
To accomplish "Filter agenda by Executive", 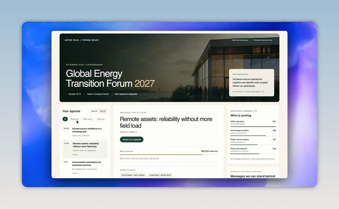I will click(x=101, y=119).
